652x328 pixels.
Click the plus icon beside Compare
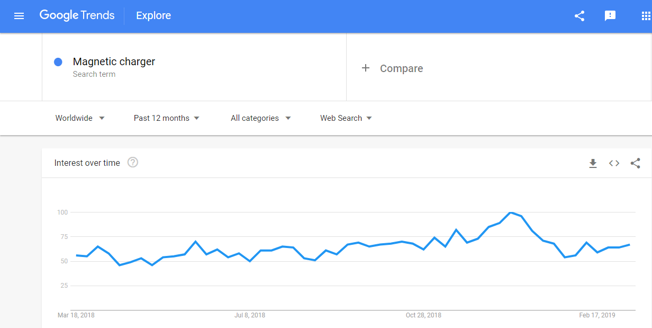(366, 68)
